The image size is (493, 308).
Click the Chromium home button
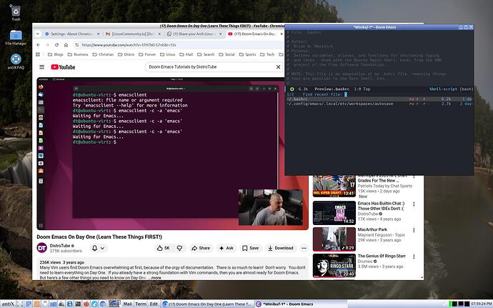(66, 45)
